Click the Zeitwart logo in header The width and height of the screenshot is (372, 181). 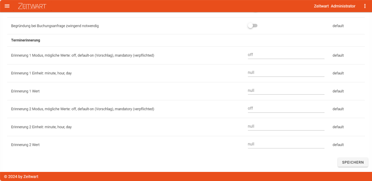tap(32, 6)
